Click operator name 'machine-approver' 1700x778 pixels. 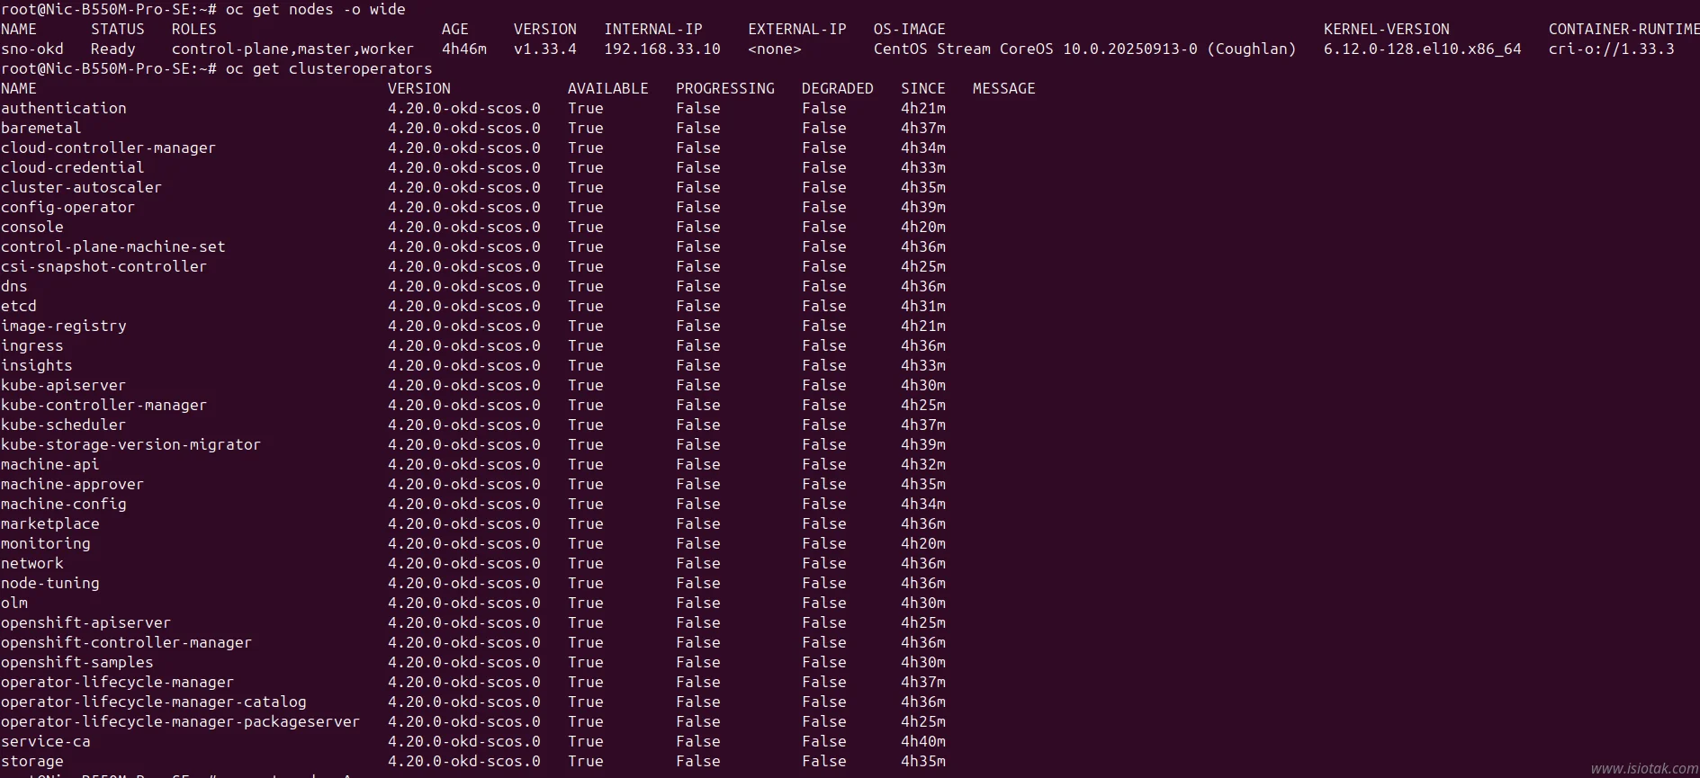pyautogui.click(x=73, y=485)
